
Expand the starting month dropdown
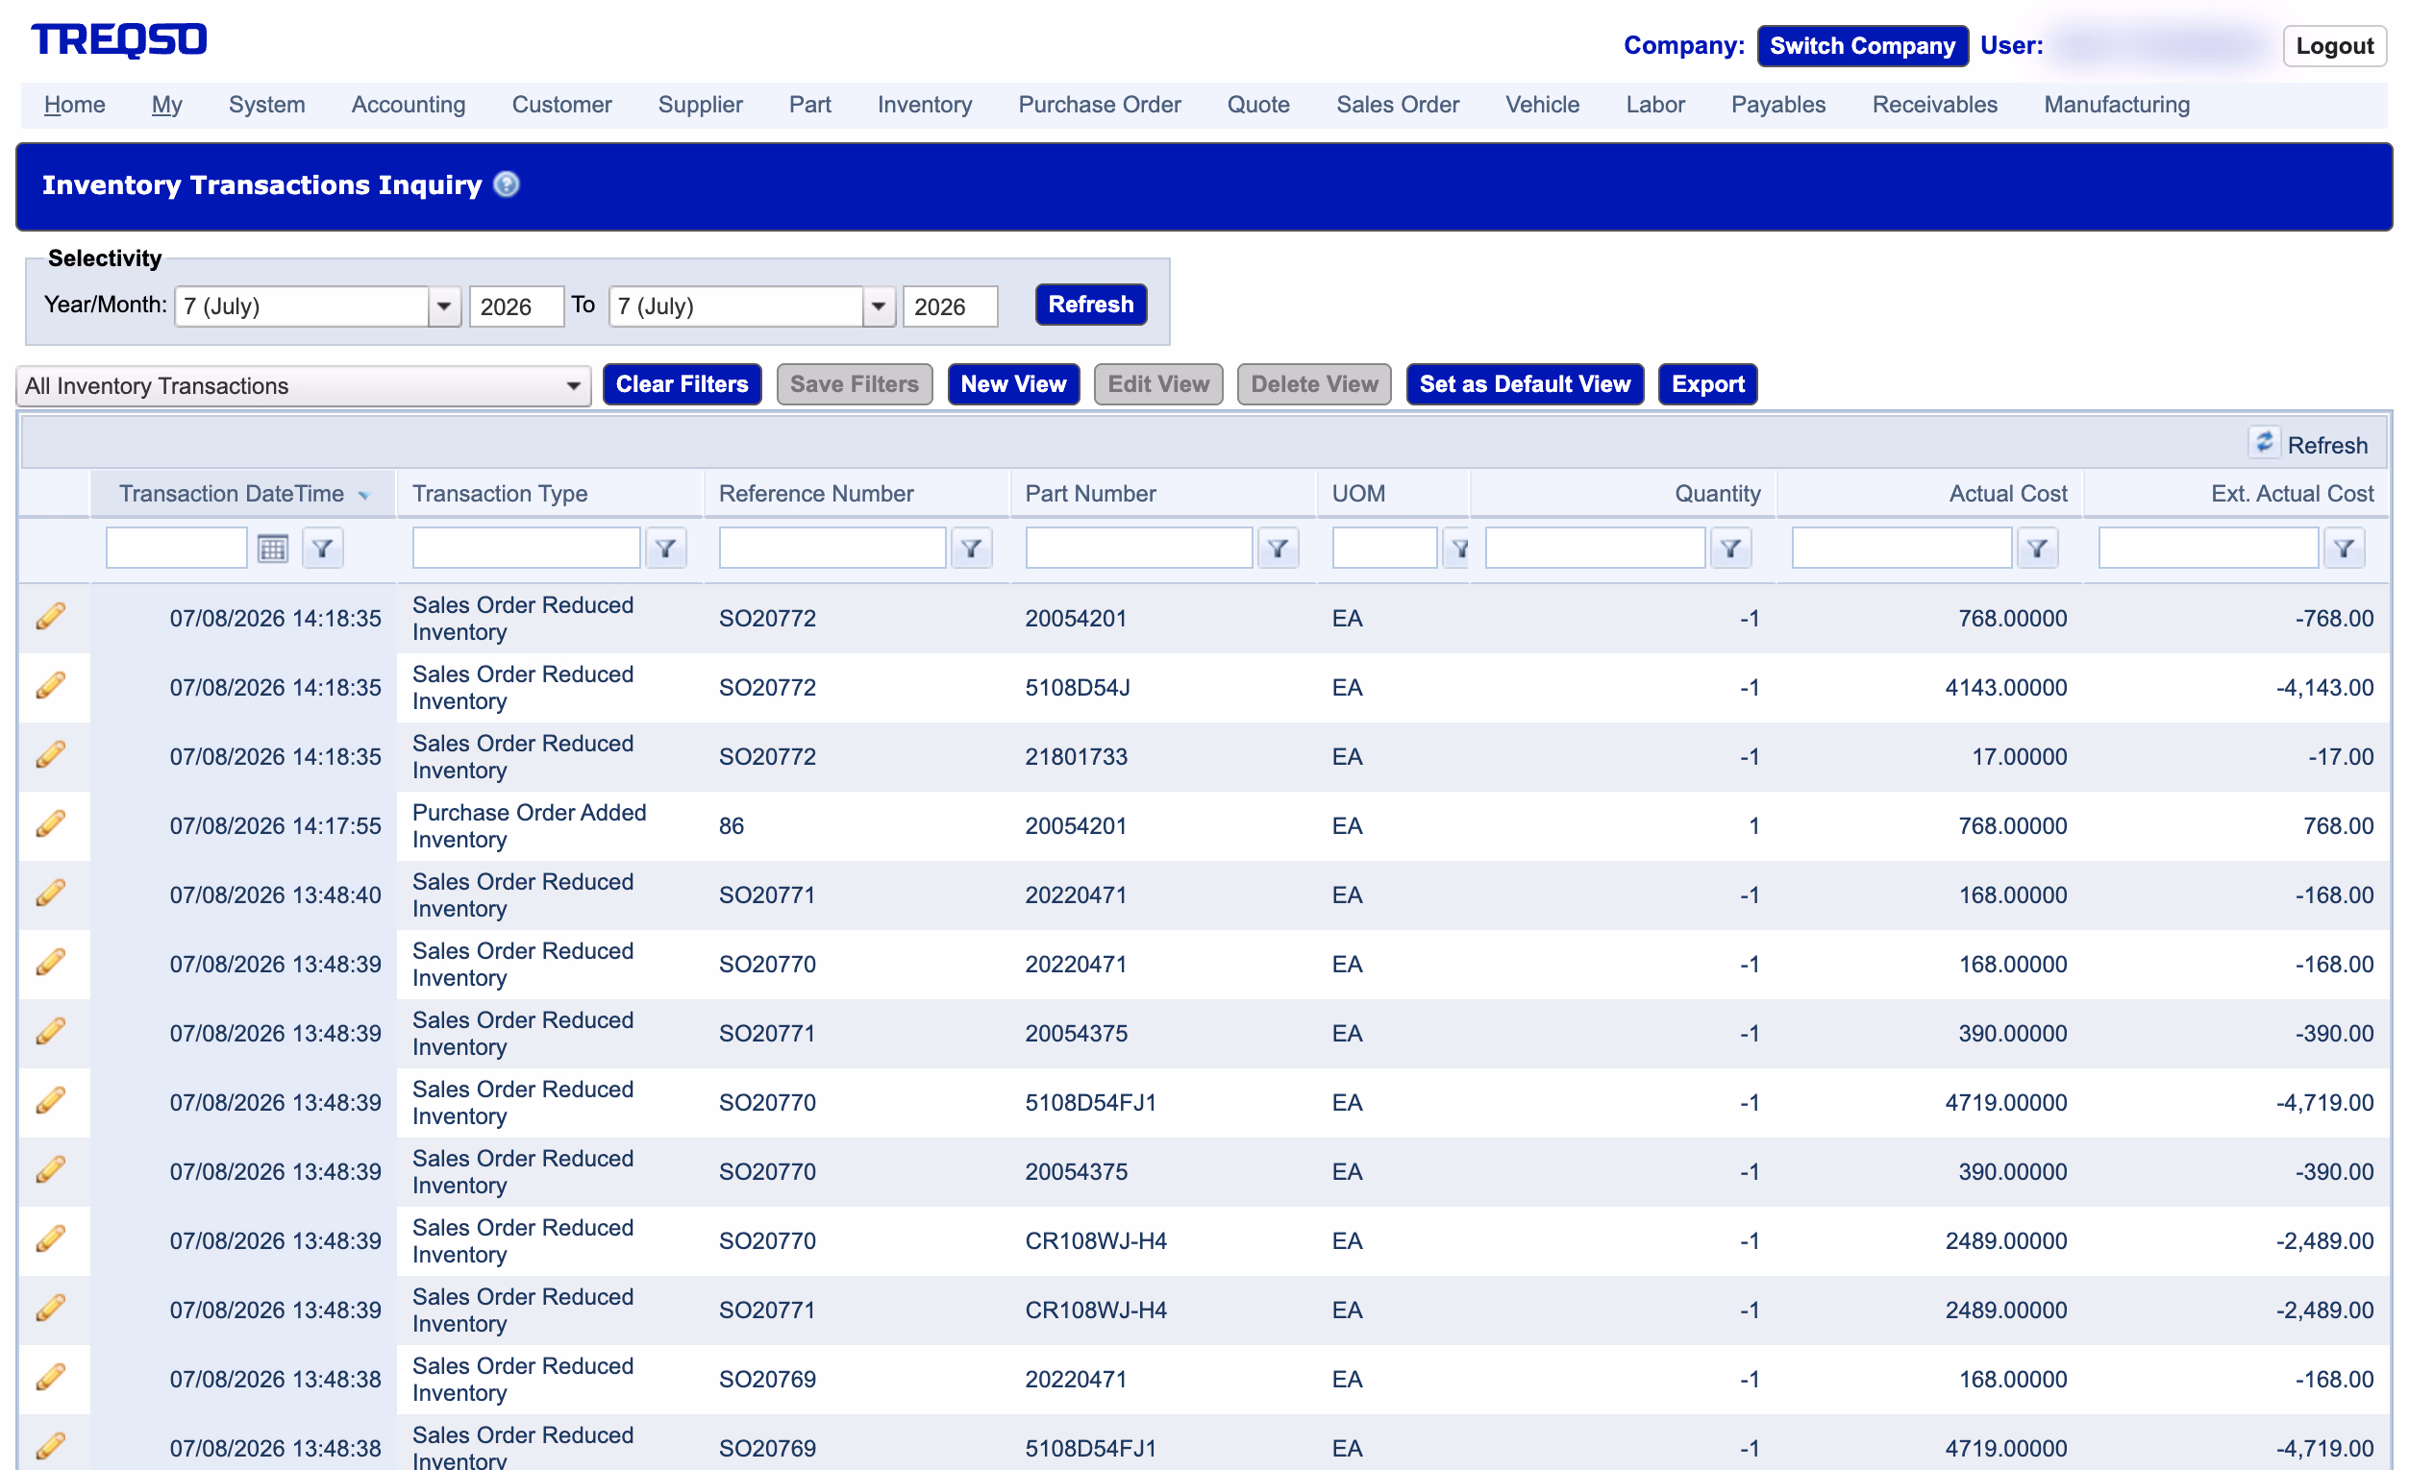click(x=444, y=306)
